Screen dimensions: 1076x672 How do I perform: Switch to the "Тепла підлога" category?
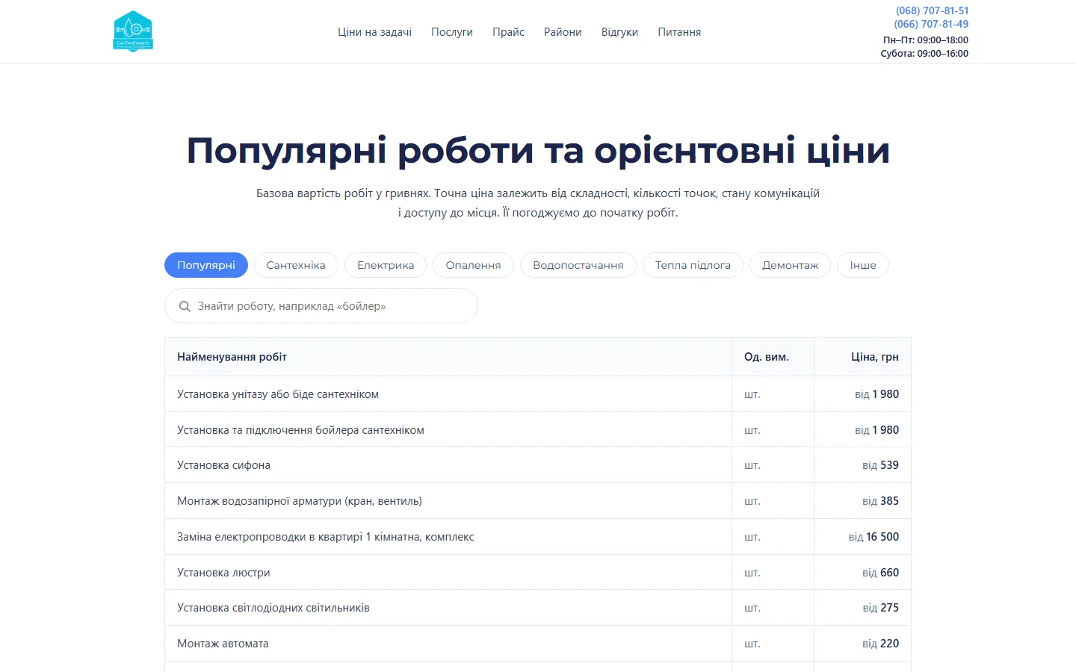tap(693, 265)
